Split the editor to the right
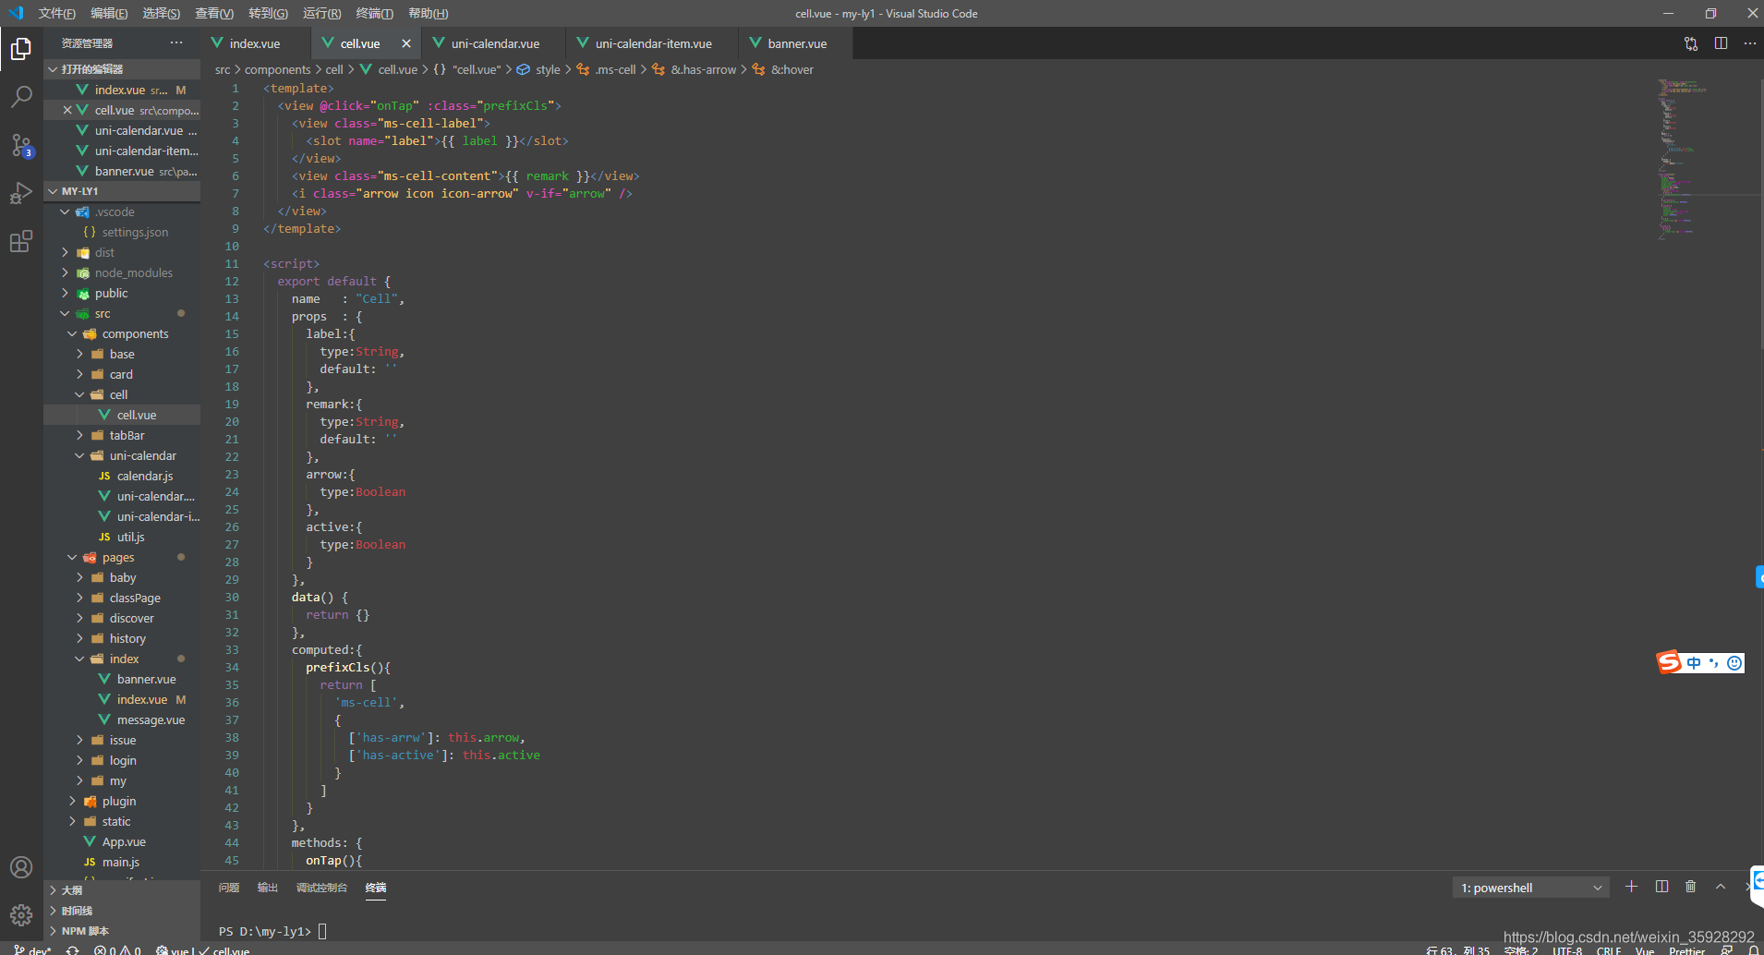The height and width of the screenshot is (955, 1764). 1721,43
